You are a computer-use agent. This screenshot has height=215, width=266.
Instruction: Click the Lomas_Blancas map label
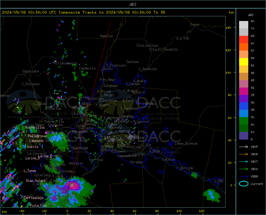coord(186,143)
